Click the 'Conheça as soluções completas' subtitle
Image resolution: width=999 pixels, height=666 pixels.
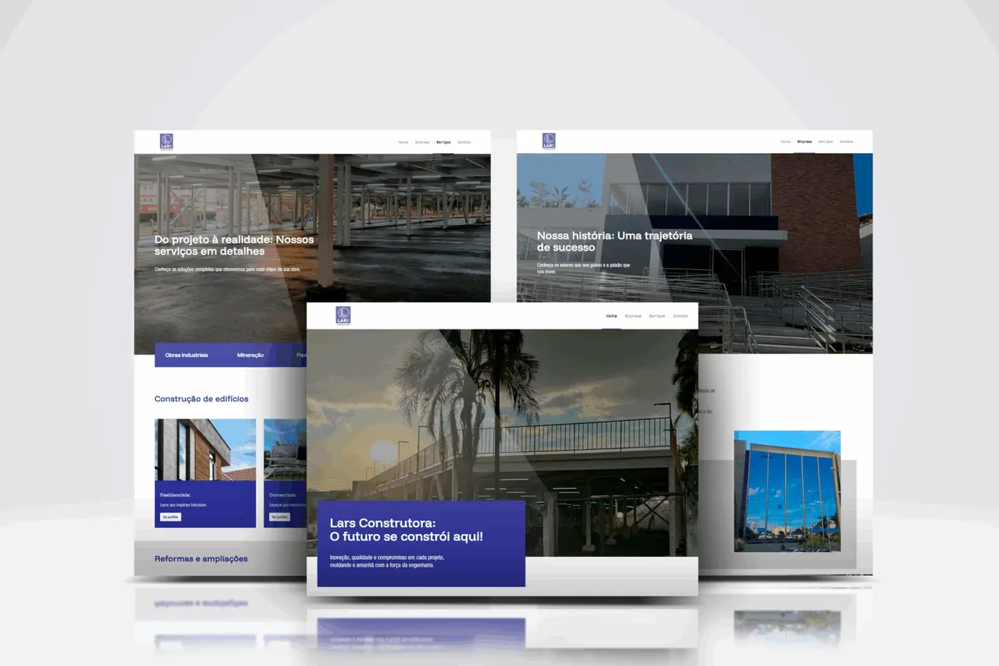pyautogui.click(x=227, y=269)
